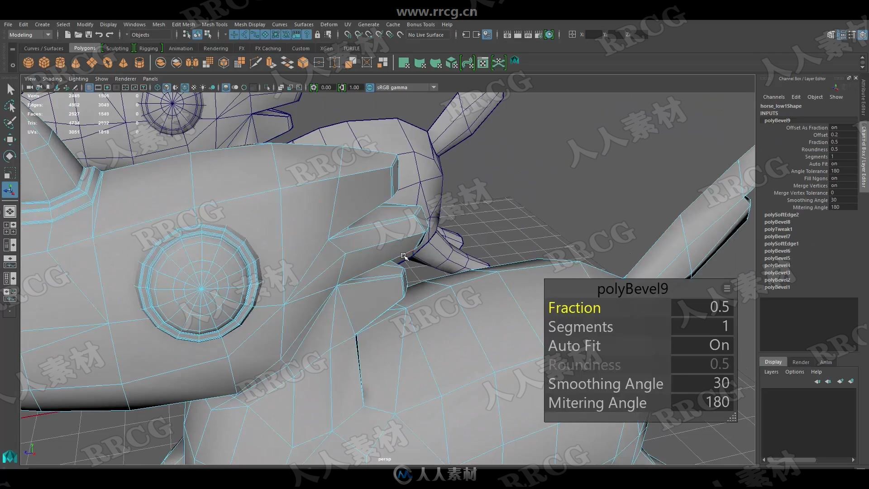This screenshot has height=489, width=869.
Task: Open the Mesh menu
Action: tap(158, 24)
